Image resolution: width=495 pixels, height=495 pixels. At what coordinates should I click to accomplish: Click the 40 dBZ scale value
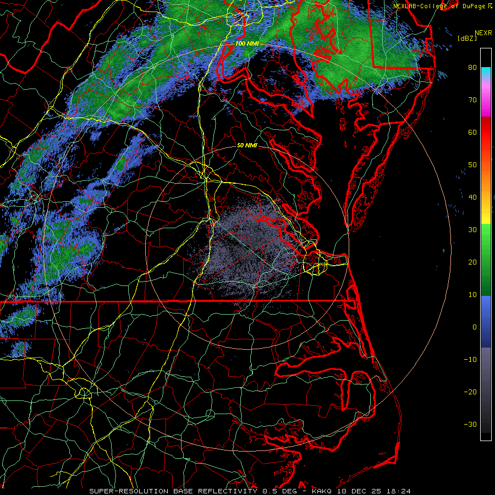pos(472,197)
